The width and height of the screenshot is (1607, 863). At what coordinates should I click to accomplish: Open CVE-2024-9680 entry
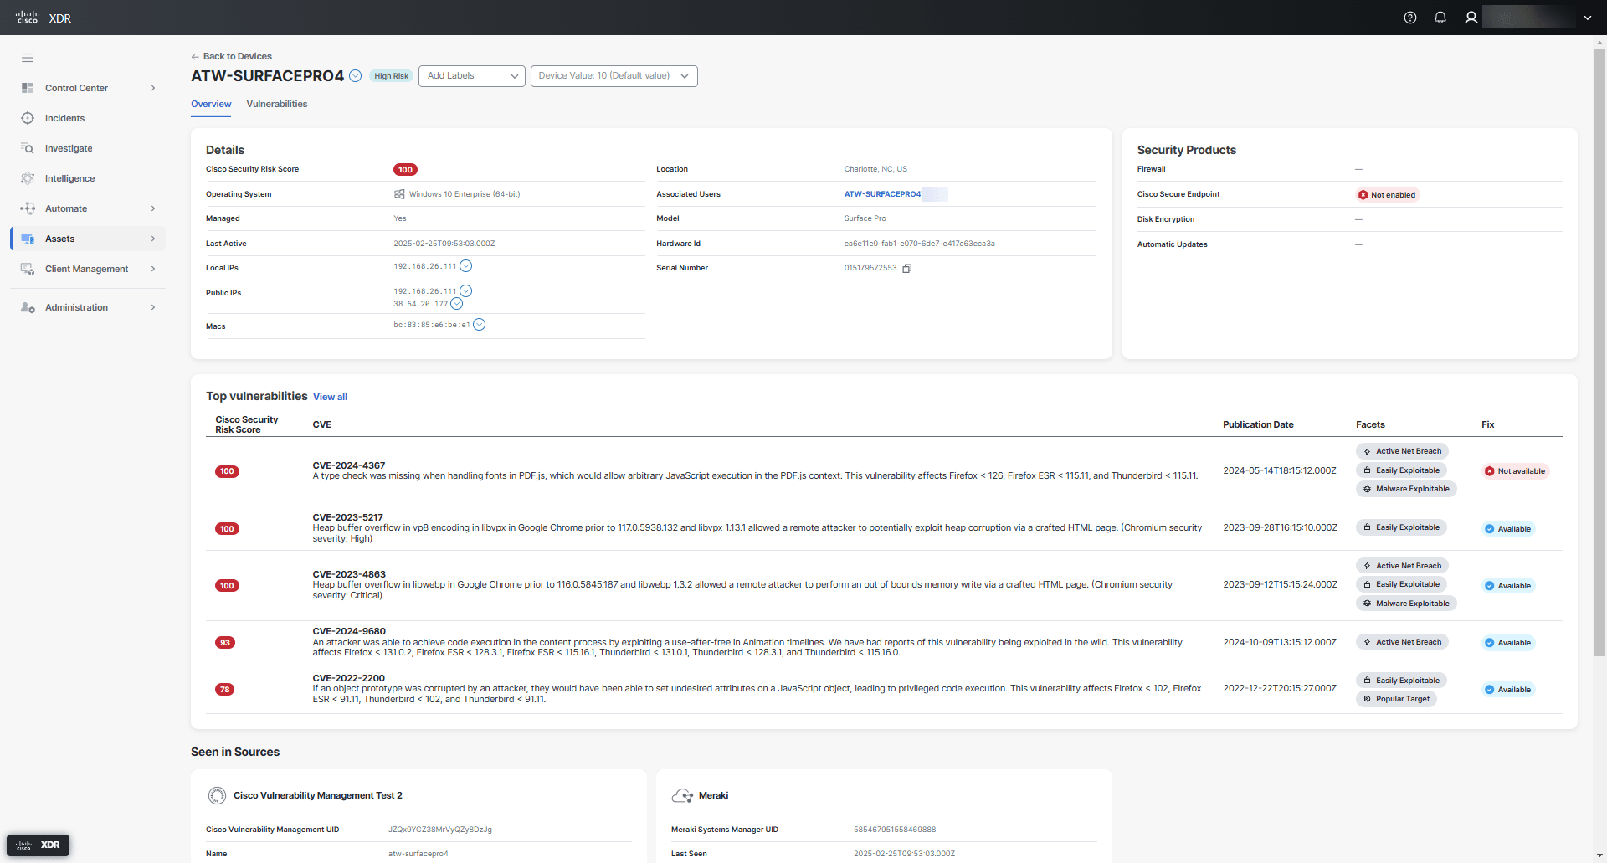click(349, 631)
